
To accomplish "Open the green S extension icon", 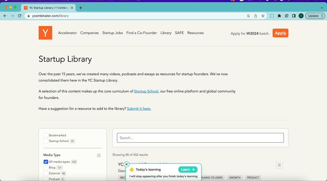I will 272,16.
